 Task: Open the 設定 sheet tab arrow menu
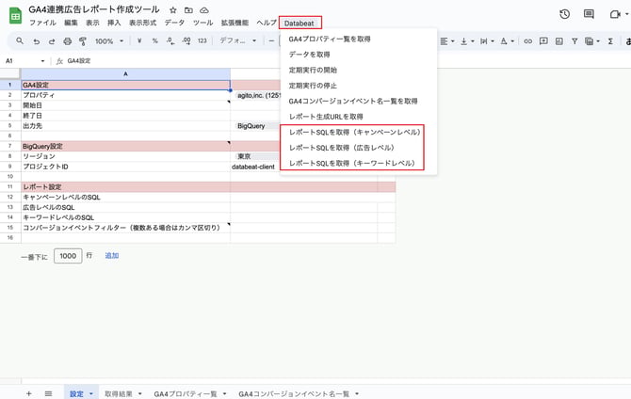click(91, 393)
